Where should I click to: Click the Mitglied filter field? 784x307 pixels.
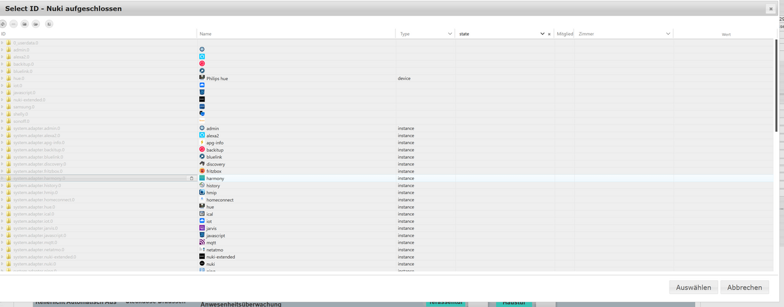pyautogui.click(x=564, y=33)
